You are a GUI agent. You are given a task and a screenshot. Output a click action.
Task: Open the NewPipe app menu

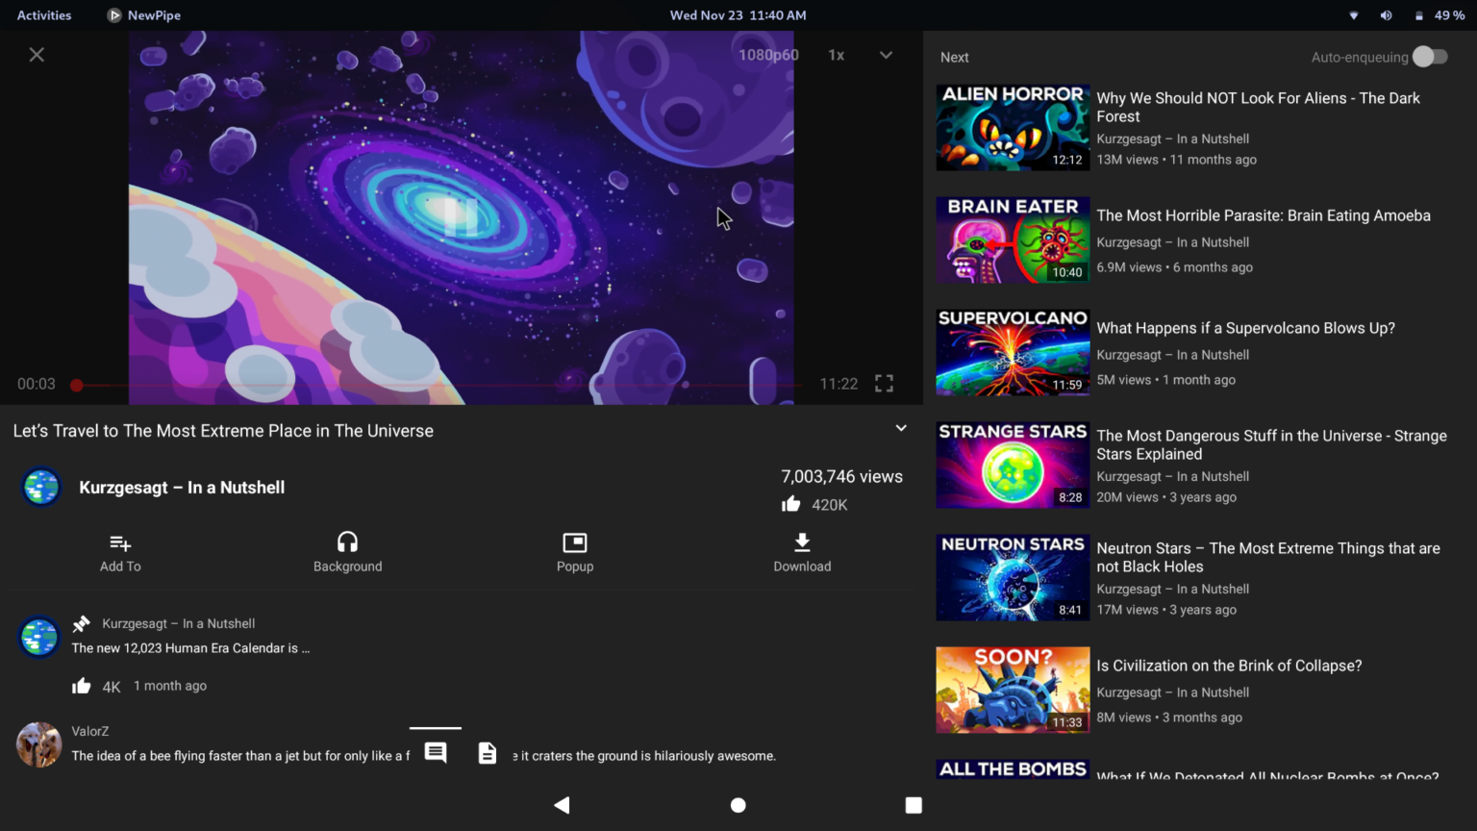tap(142, 14)
